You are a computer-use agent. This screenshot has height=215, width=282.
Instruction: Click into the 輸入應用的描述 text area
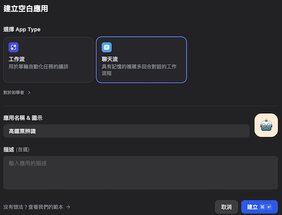pos(140,172)
